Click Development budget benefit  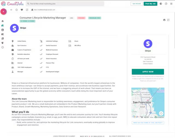[x=52, y=72]
